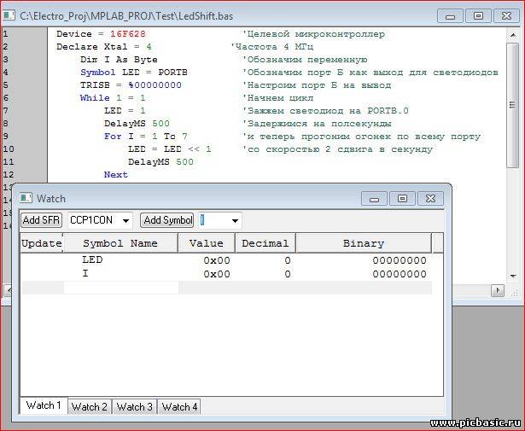Click the While 1 = 1 line

pos(113,98)
